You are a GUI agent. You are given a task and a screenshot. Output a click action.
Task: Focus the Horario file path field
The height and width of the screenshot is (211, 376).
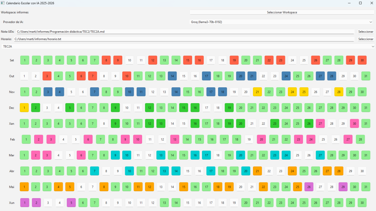point(184,39)
